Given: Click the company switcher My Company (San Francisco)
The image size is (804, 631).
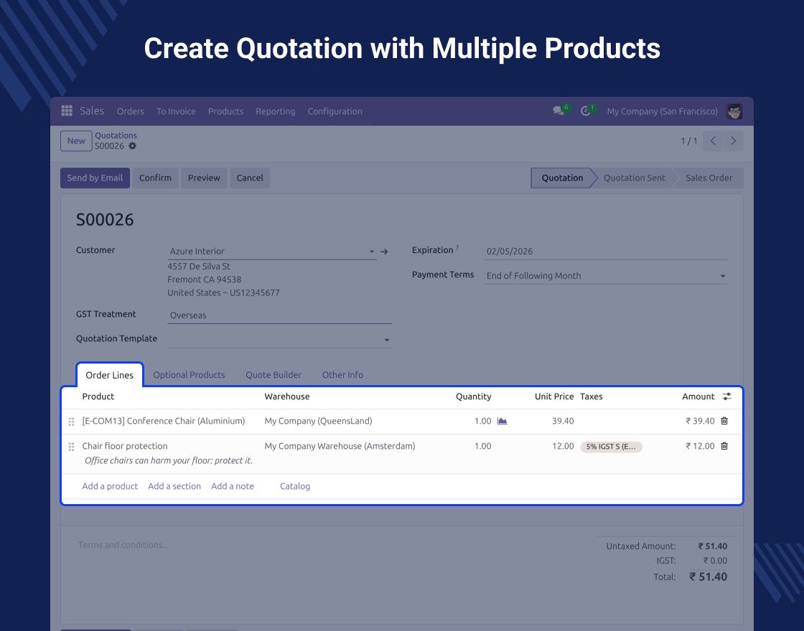Looking at the screenshot, I should (662, 111).
